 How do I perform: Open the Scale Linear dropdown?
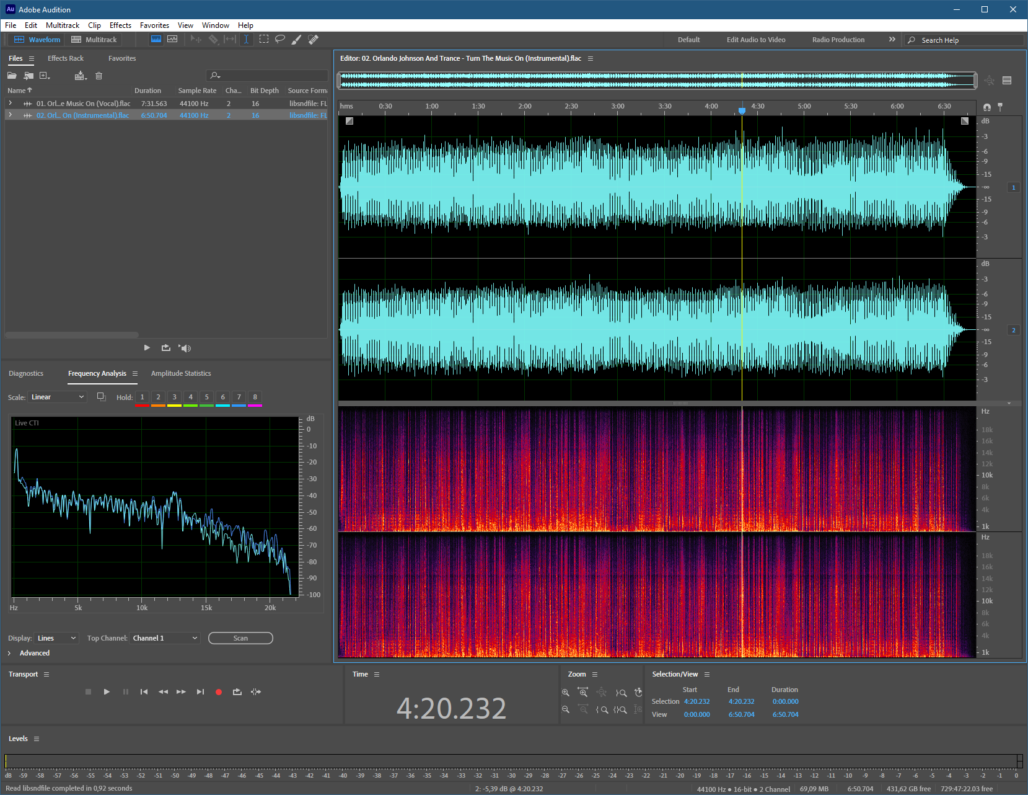pos(58,397)
